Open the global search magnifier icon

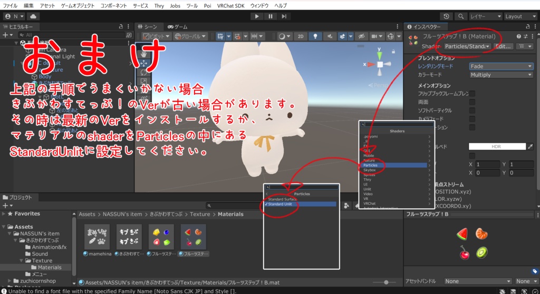(x=461, y=16)
